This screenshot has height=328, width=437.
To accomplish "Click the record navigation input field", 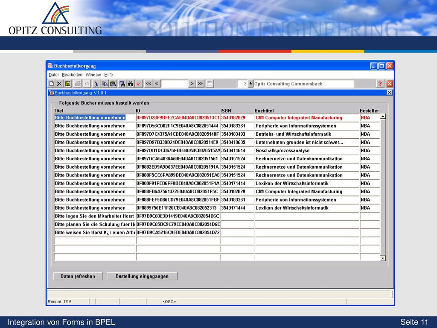I will tap(175, 84).
